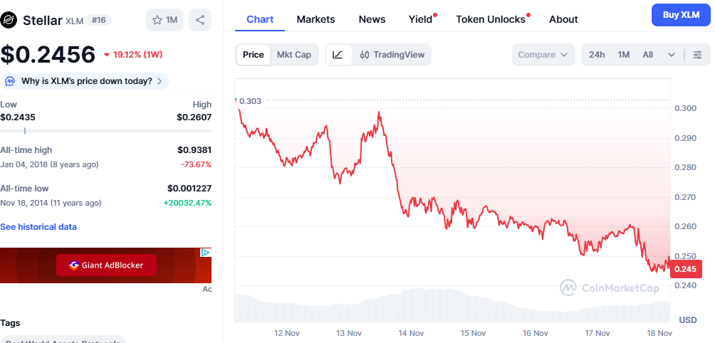
Task: Set chart range to 24h
Action: tap(597, 55)
